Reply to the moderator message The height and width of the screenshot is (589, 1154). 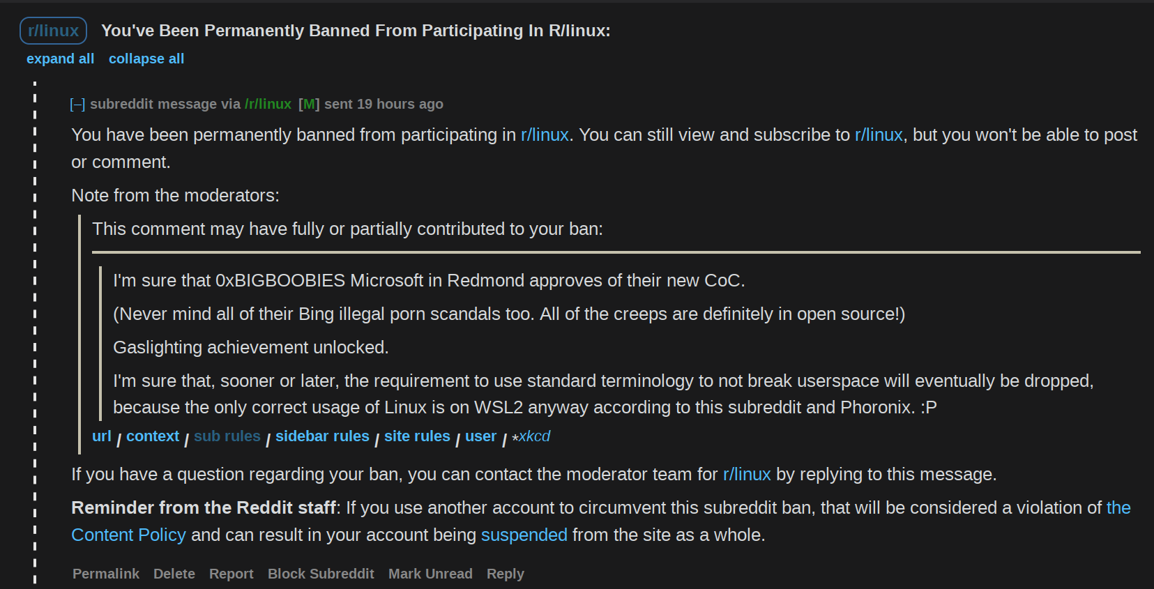(x=505, y=574)
